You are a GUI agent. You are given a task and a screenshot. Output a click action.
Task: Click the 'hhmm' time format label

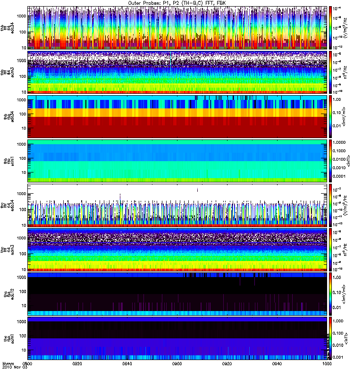coord(8,363)
